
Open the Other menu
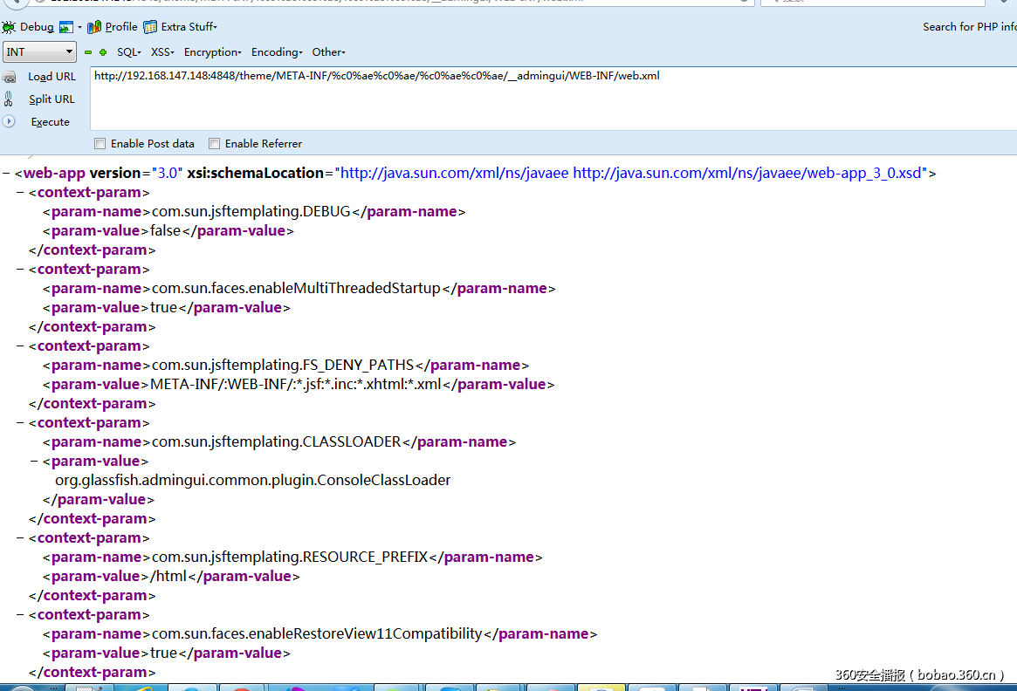(x=328, y=52)
